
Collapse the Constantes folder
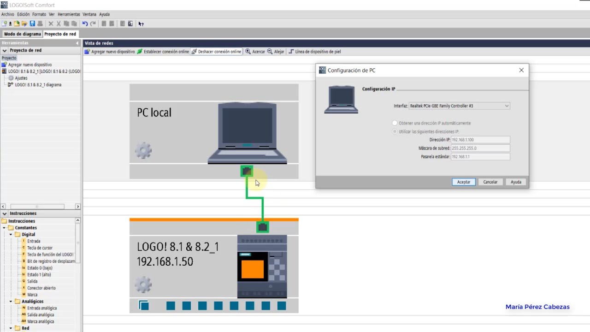tap(4, 228)
